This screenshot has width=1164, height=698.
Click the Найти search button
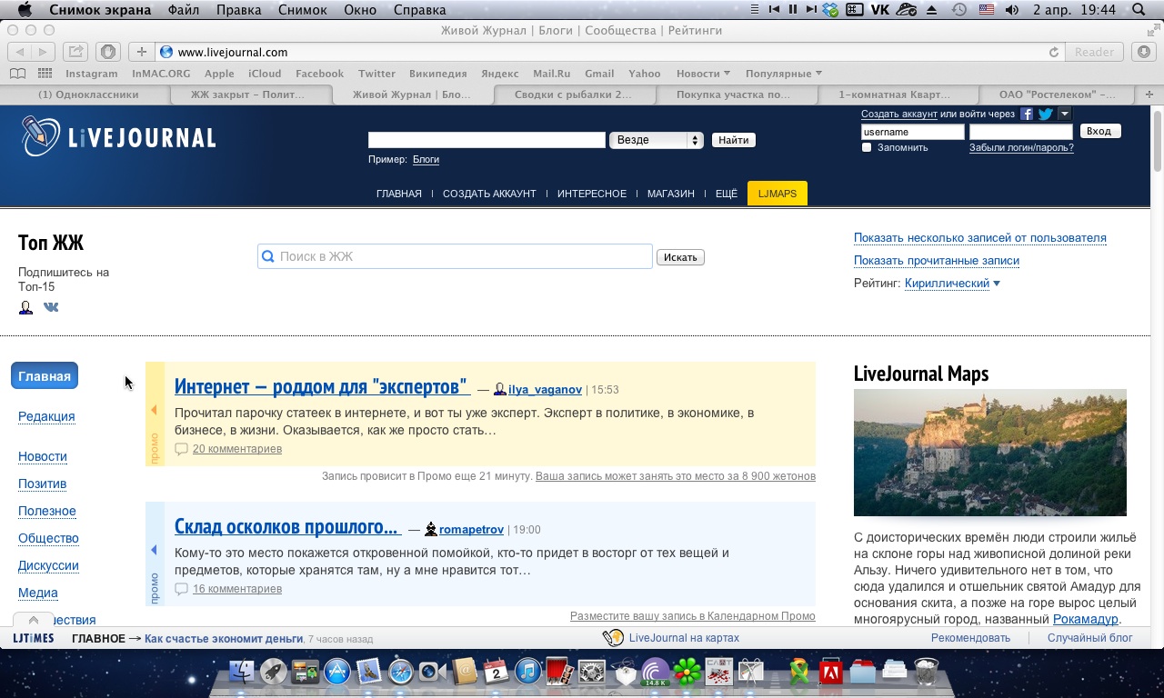[734, 140]
